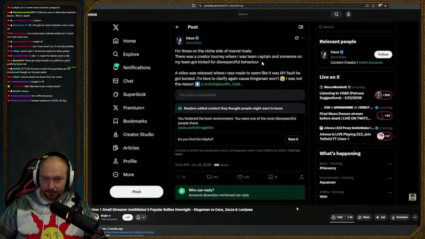Open more options for #Vacancy trend

click(x=390, y=164)
